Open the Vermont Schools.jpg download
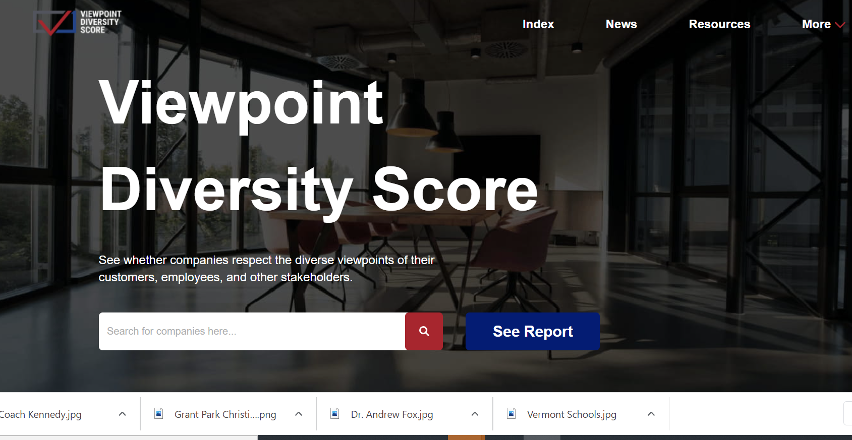 coord(571,414)
